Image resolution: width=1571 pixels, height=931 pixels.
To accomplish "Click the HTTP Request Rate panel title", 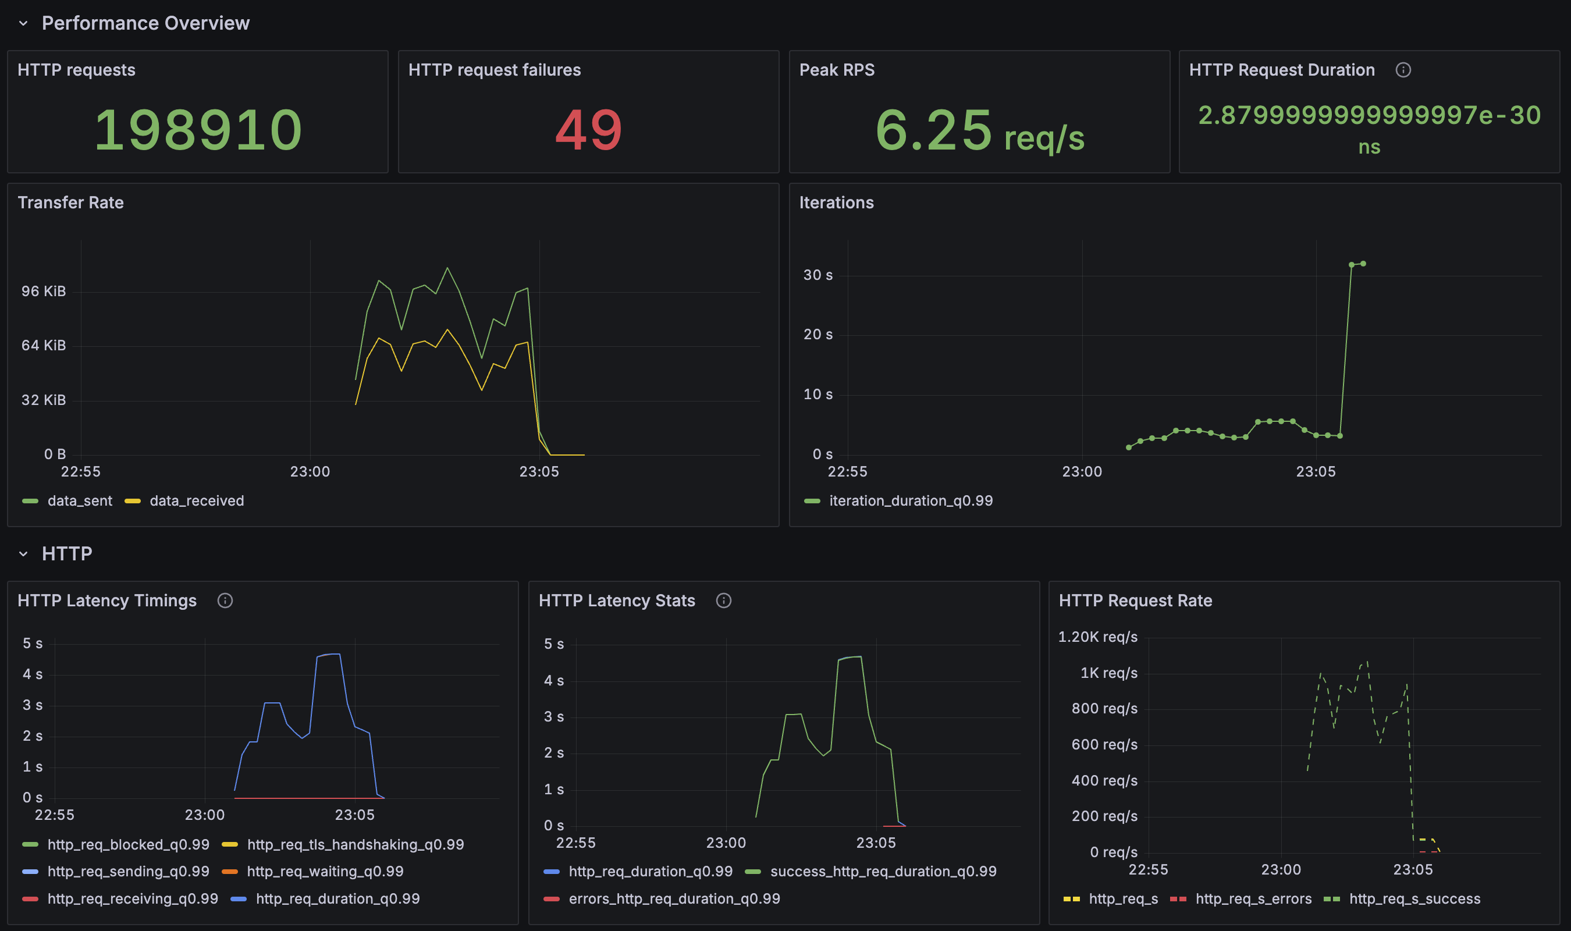I will [1135, 600].
